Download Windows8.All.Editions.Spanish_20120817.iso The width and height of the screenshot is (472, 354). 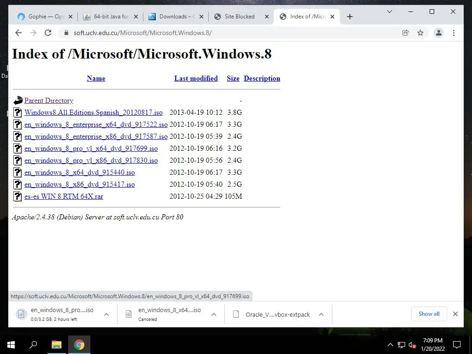(x=93, y=112)
